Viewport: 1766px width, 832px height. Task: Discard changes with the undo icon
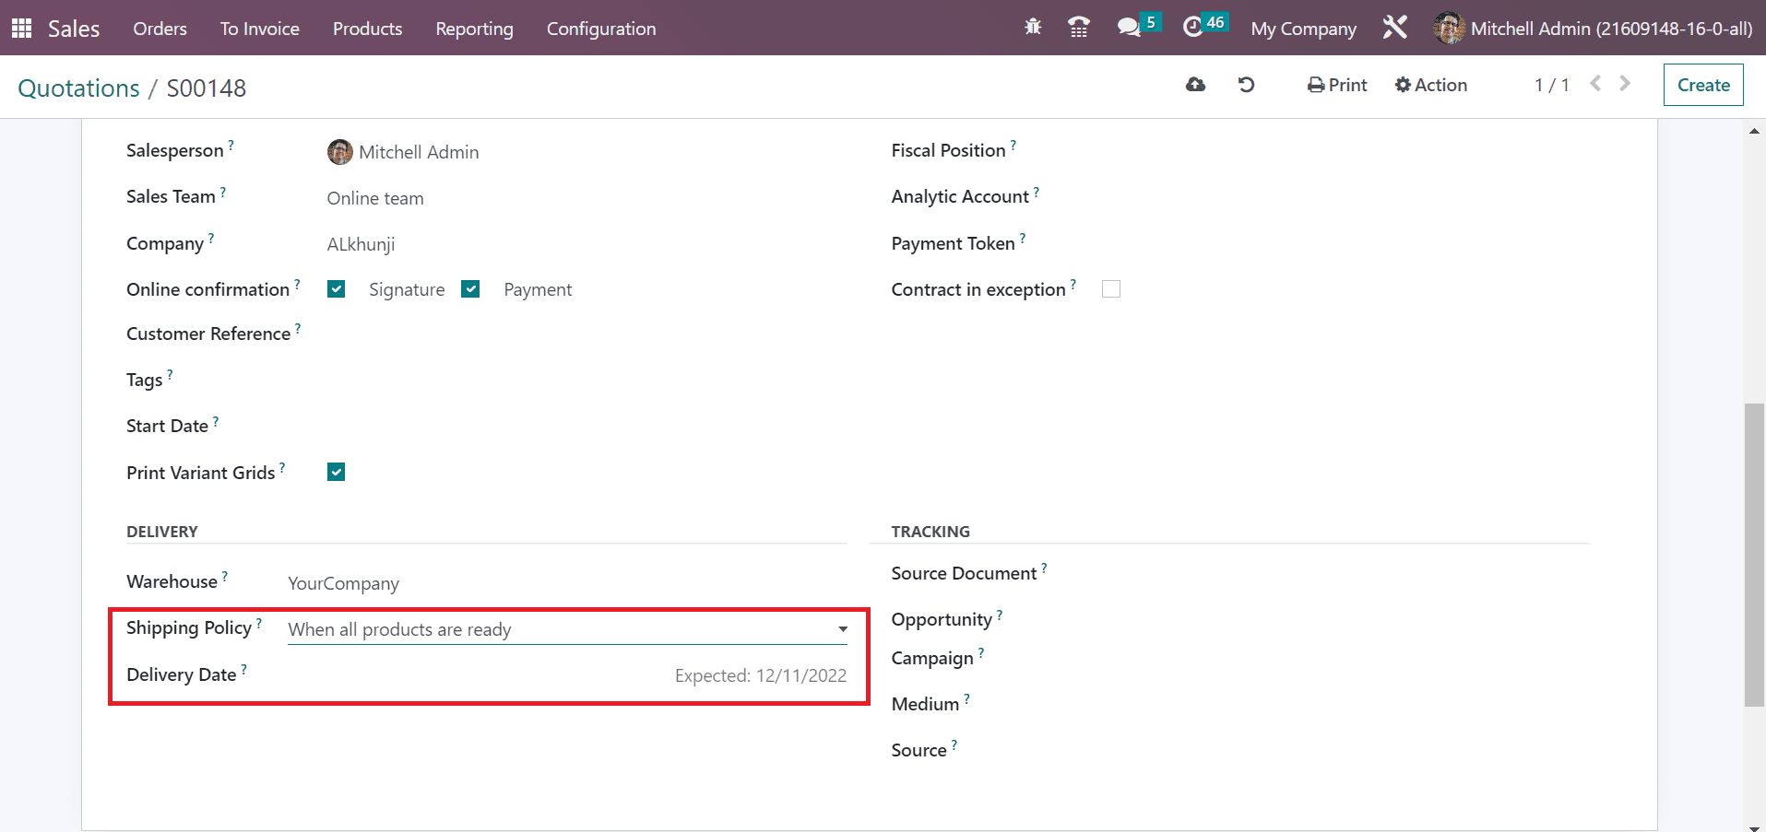pyautogui.click(x=1246, y=85)
